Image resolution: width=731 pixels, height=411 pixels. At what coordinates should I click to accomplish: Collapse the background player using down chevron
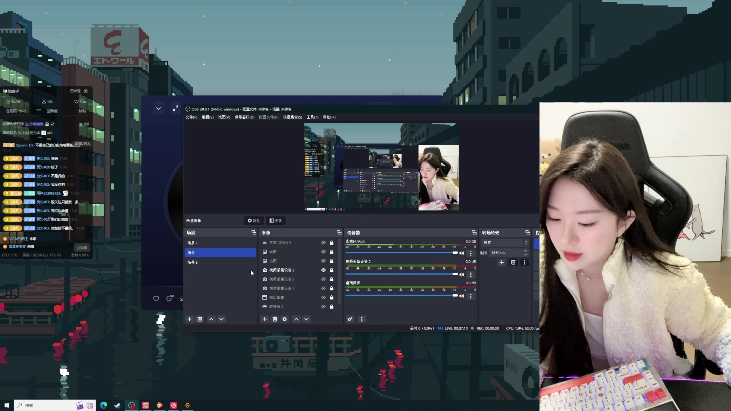point(158,108)
